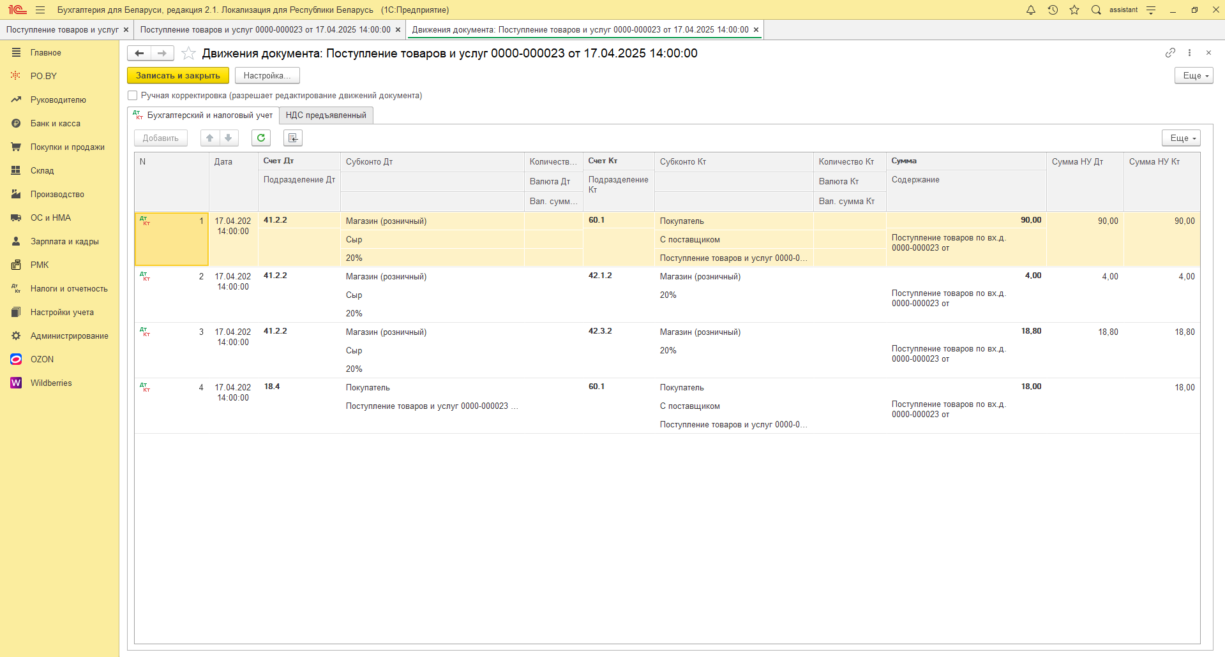Move row down with arrow button

click(229, 138)
